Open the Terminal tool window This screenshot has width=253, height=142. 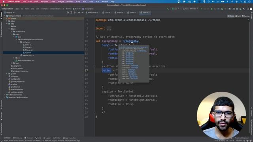coord(28,138)
